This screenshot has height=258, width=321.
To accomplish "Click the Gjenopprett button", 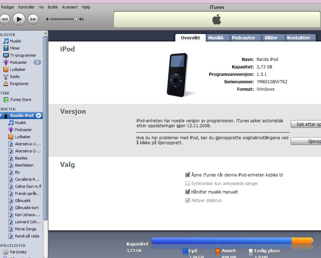I will click(x=306, y=141).
